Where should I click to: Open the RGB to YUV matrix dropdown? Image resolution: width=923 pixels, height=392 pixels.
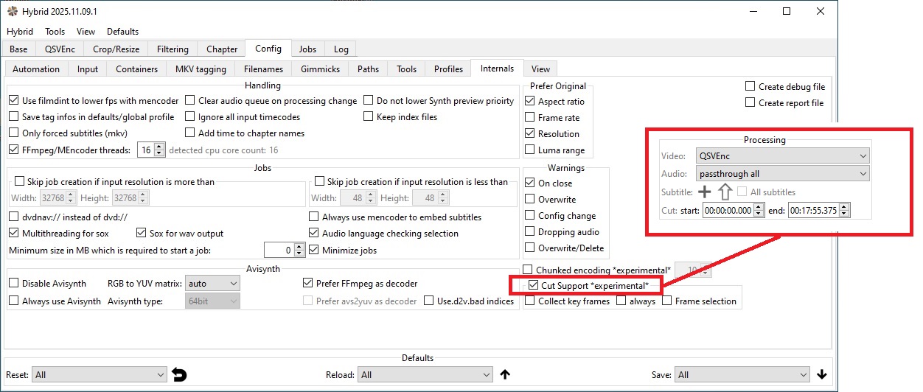[x=212, y=283]
